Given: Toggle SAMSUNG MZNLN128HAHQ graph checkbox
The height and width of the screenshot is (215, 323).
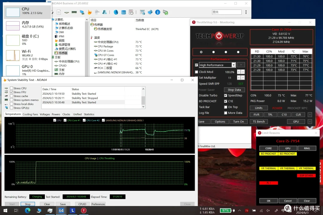Looking at the screenshot, I should (x=103, y=120).
